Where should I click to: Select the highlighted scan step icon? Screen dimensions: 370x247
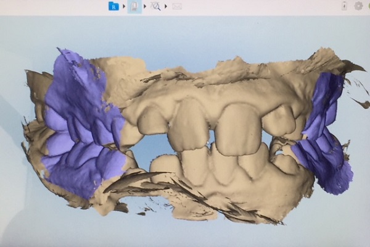point(134,7)
